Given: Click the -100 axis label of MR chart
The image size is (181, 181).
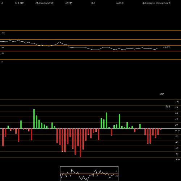Looking at the screenshot, I should tap(177, 160).
